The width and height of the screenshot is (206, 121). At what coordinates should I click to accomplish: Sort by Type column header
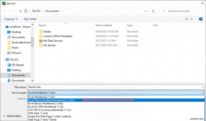point(130,25)
